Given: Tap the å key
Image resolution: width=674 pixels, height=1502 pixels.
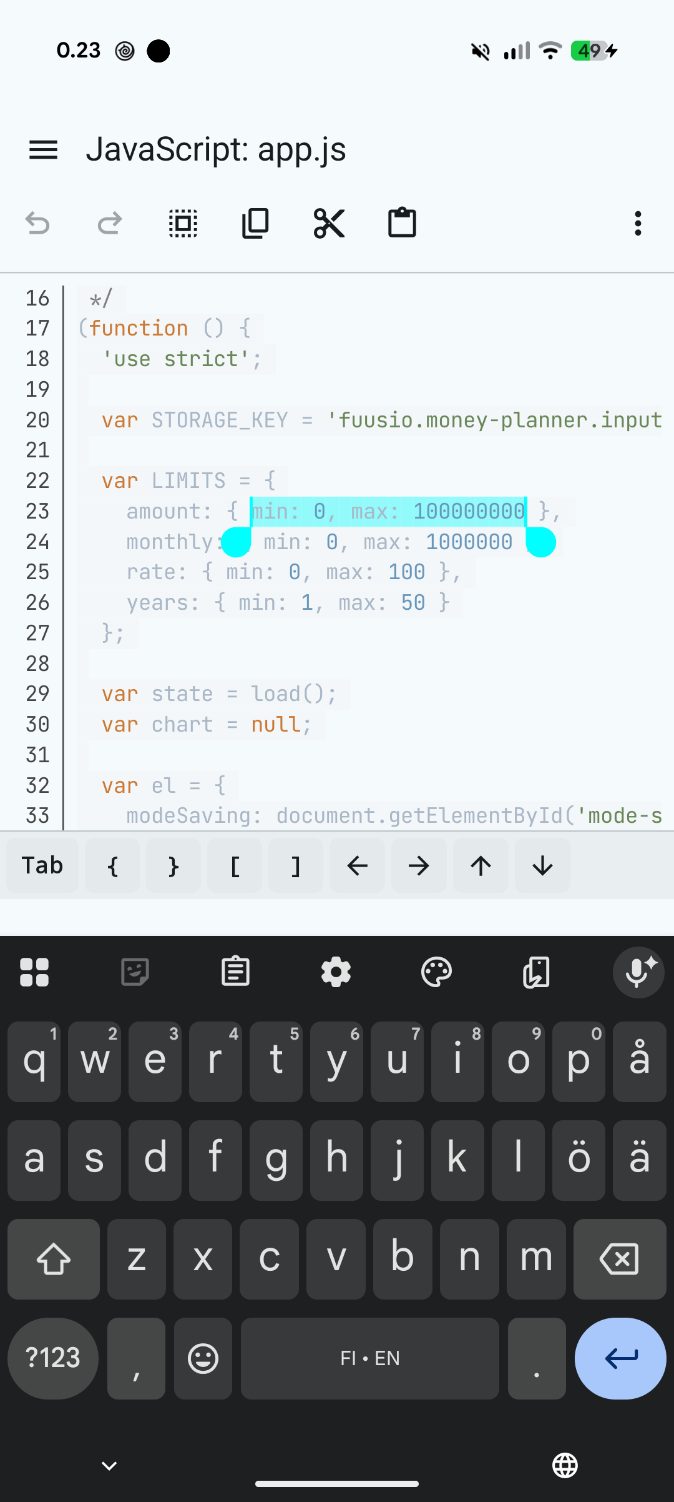Looking at the screenshot, I should (639, 1062).
